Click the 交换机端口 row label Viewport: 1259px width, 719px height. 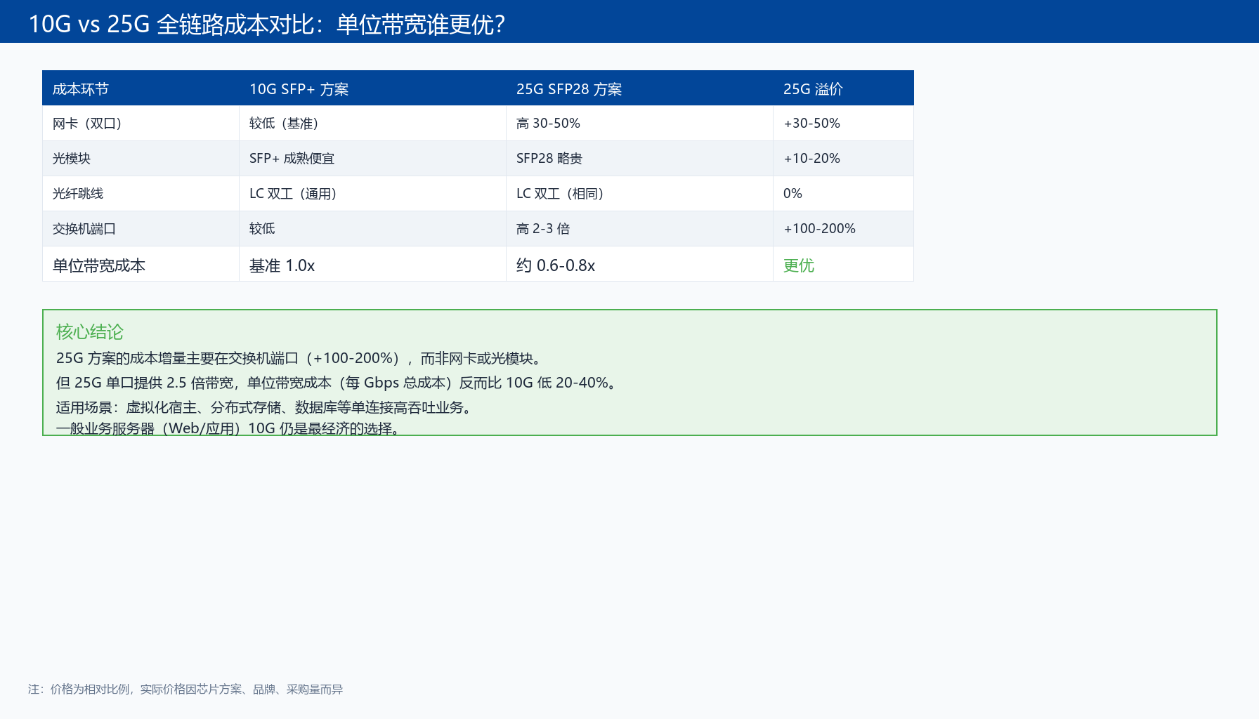(141, 229)
